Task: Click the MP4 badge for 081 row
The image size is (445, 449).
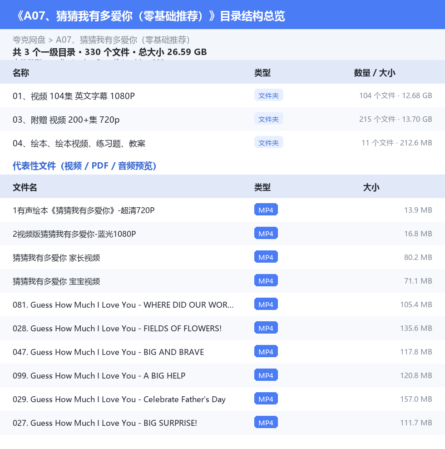Action: 266,304
